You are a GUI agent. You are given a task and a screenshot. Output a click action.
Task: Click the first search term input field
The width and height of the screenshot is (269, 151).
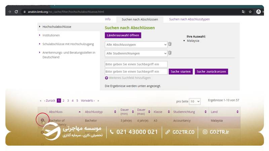136,64
